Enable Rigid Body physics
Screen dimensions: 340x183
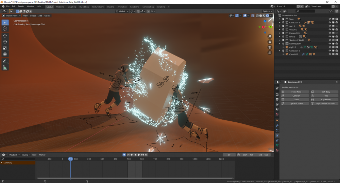click(x=325, y=100)
